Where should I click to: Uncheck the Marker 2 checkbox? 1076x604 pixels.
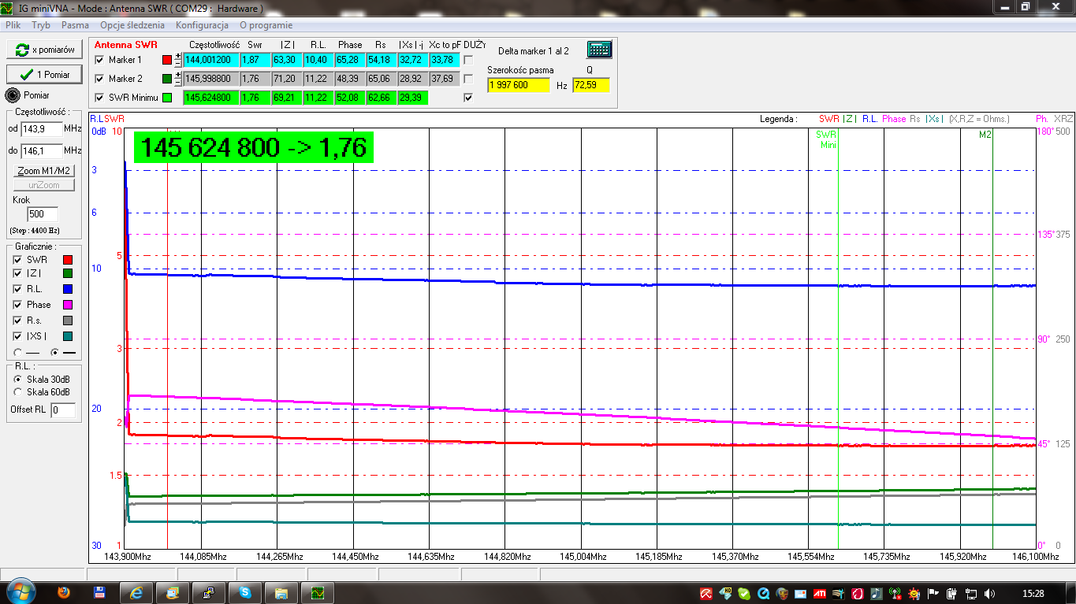99,79
